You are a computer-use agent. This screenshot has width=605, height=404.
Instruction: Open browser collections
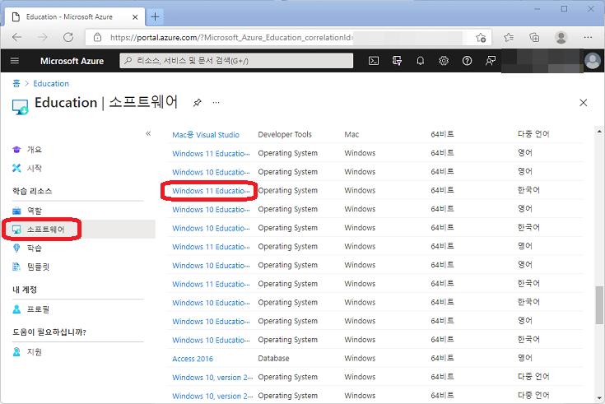coord(534,37)
